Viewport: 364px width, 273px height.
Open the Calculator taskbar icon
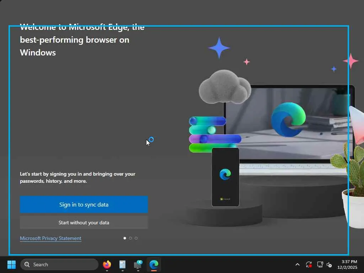(x=122, y=264)
